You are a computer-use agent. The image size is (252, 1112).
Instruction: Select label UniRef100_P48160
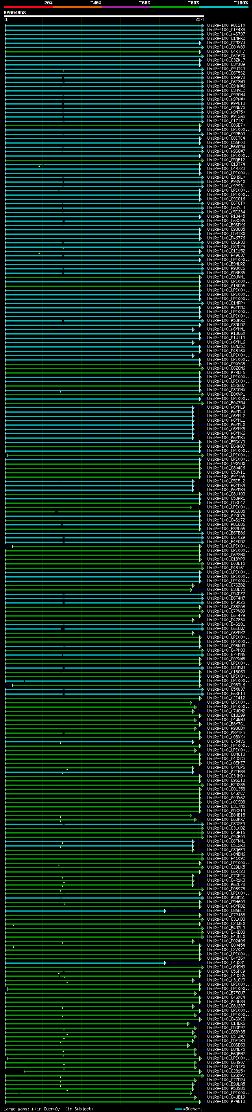[x=226, y=351]
